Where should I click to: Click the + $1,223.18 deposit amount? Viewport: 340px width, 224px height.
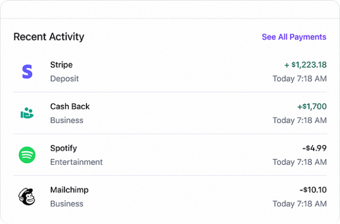(x=305, y=65)
